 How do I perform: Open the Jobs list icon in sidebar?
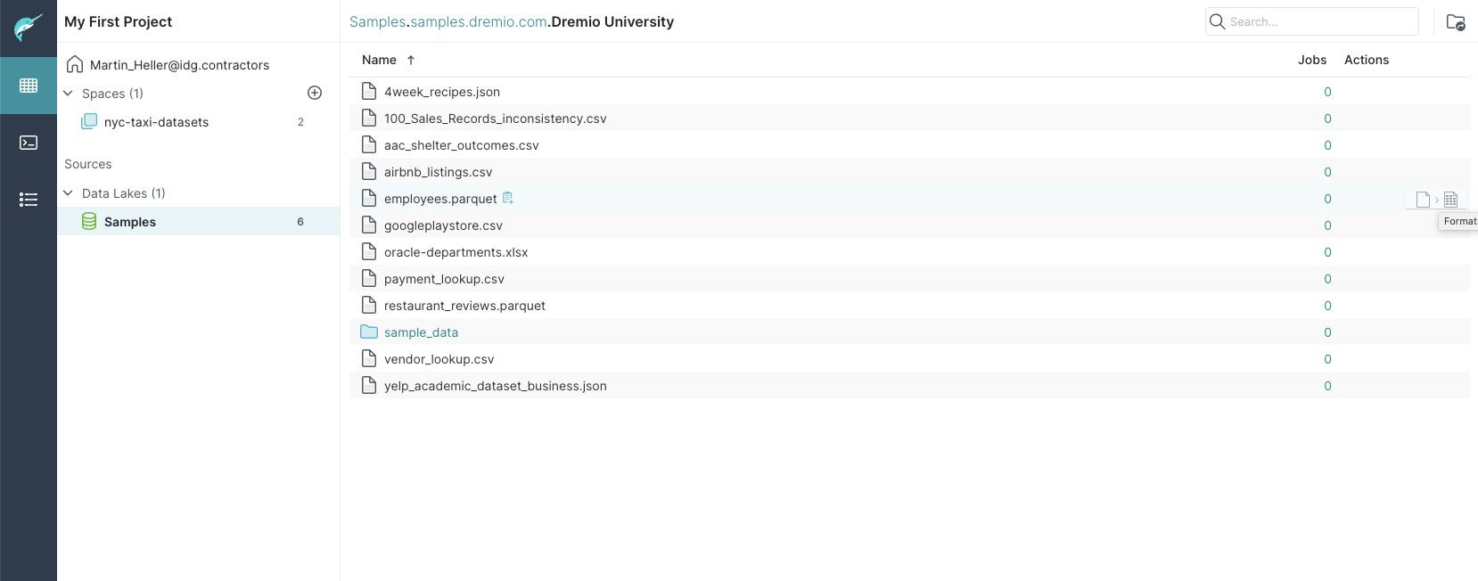(x=29, y=200)
